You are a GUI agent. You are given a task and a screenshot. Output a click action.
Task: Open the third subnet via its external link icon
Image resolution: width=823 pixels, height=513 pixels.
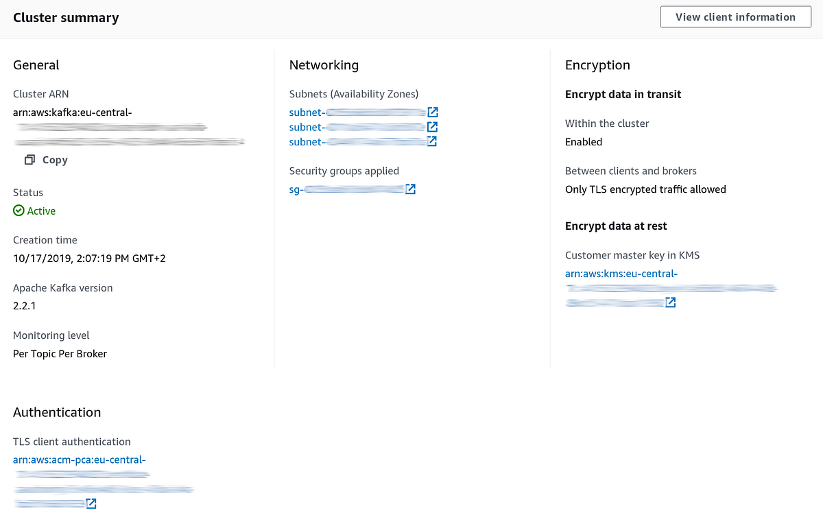(x=432, y=141)
